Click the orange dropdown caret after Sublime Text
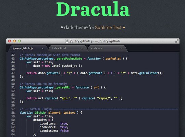This screenshot has width=185, height=137. (124, 28)
